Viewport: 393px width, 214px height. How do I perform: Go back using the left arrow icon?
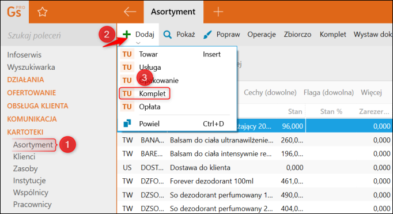(130, 12)
